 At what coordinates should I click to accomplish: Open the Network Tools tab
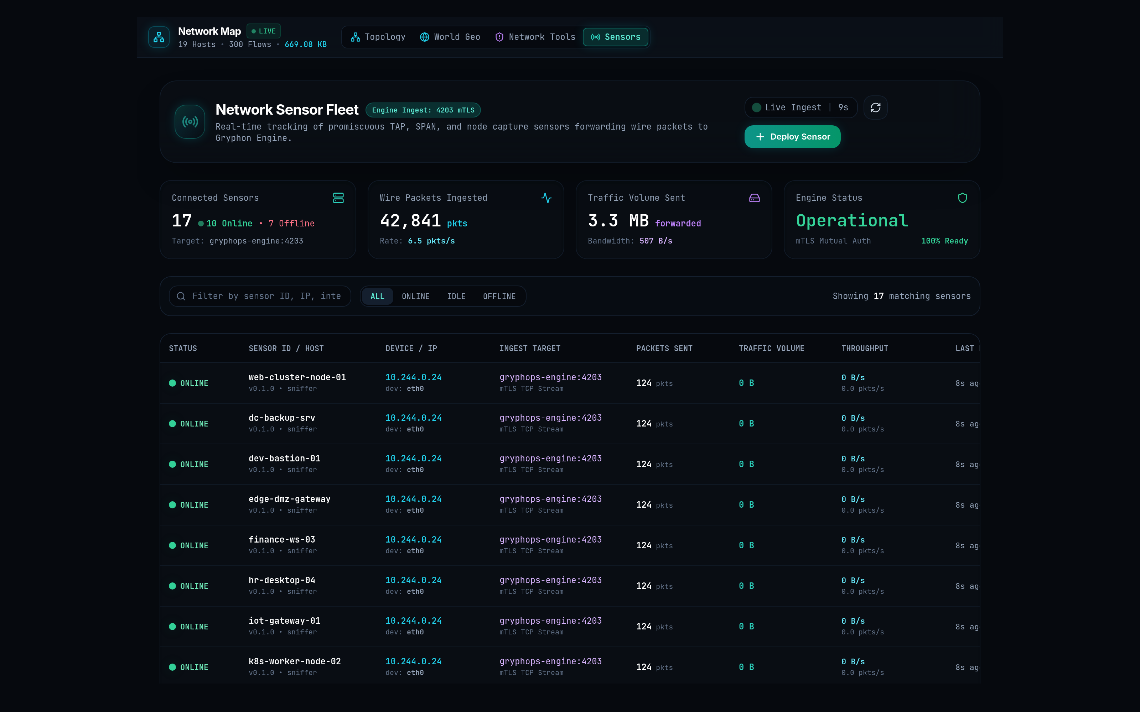(535, 37)
